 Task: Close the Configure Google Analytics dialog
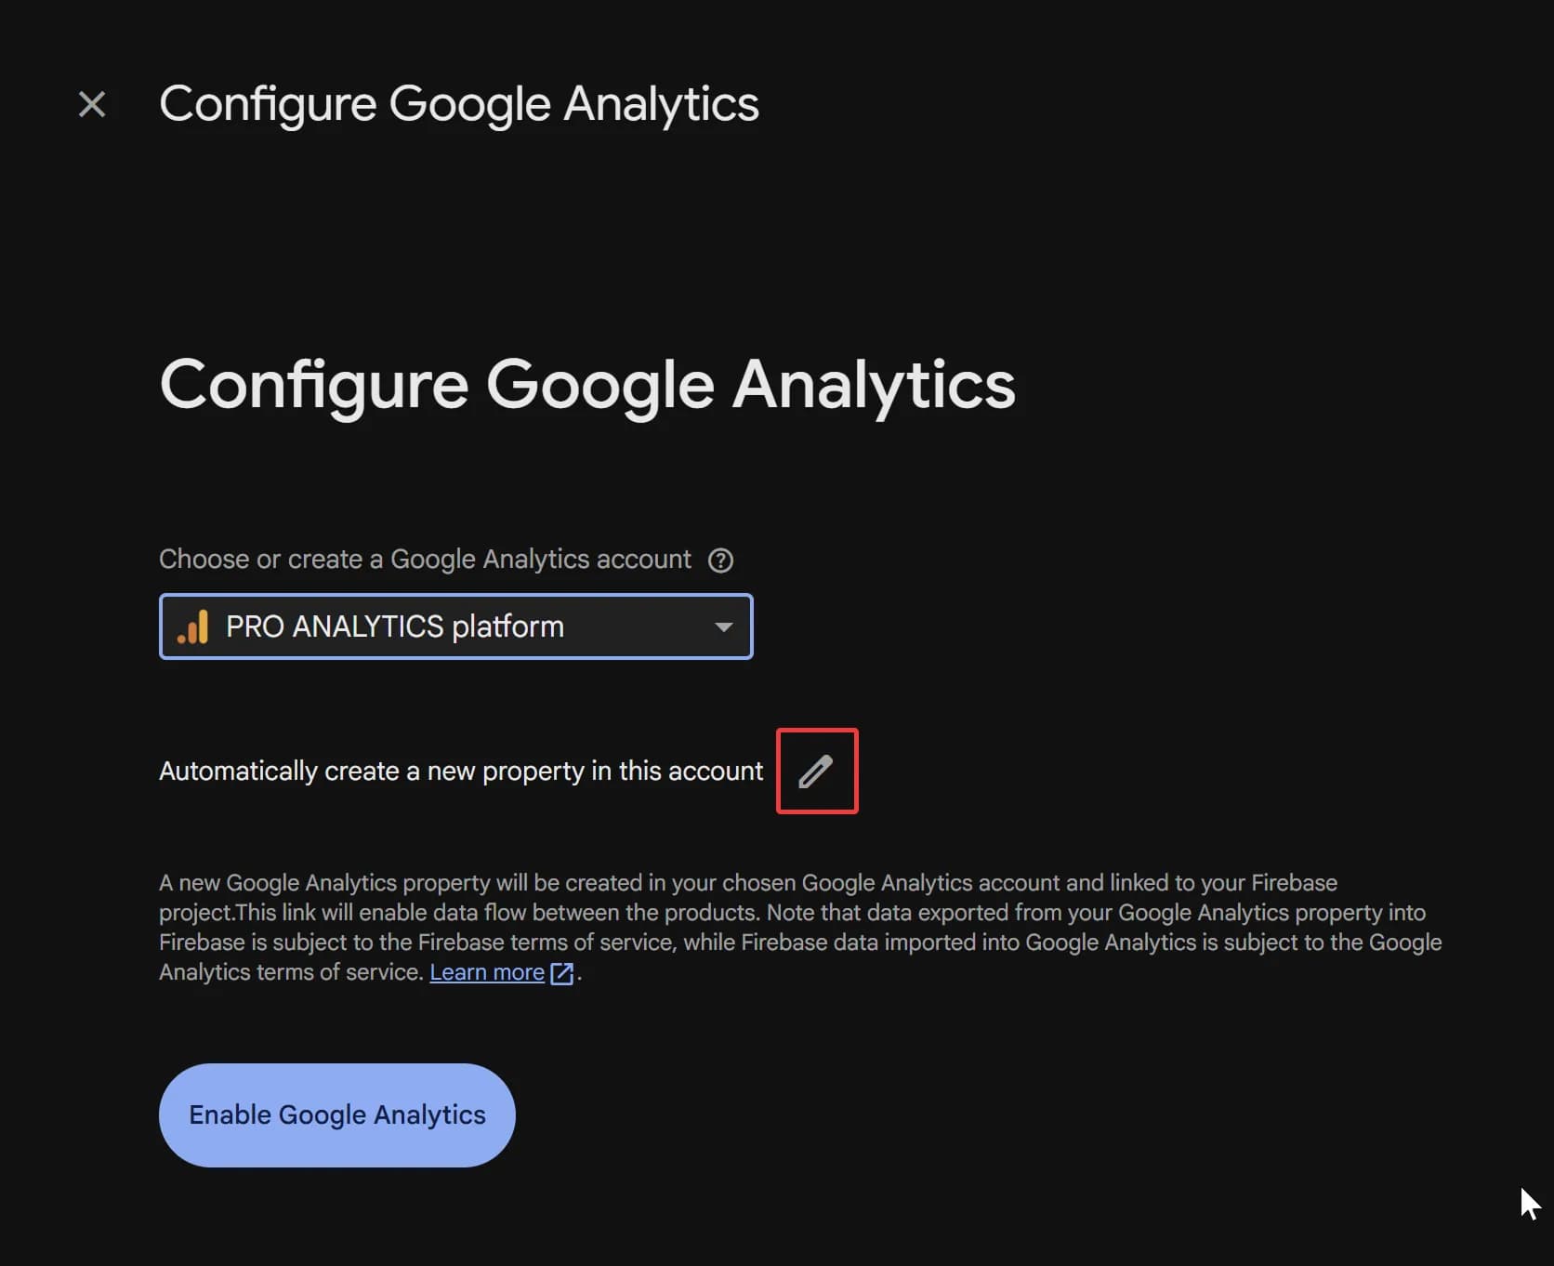(x=92, y=104)
